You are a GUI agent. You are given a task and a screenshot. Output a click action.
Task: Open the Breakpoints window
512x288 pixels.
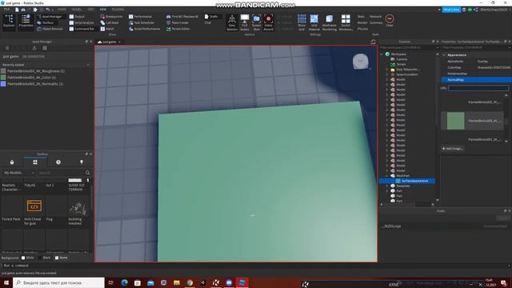[112, 16]
